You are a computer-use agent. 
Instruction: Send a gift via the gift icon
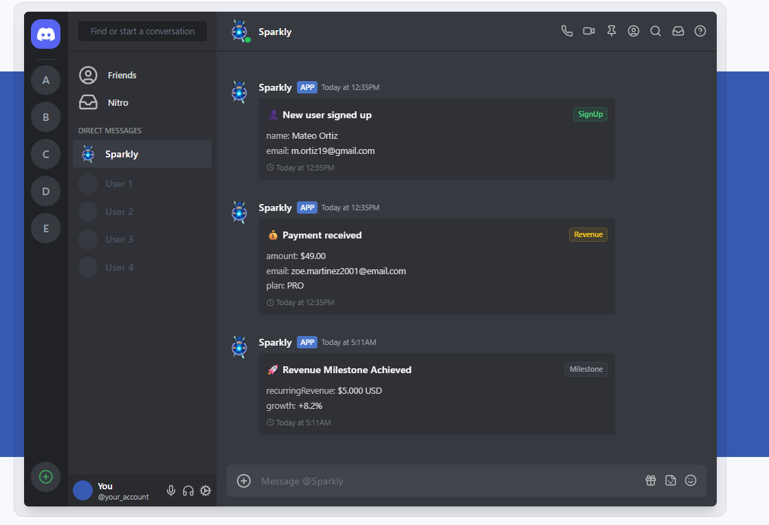click(651, 480)
